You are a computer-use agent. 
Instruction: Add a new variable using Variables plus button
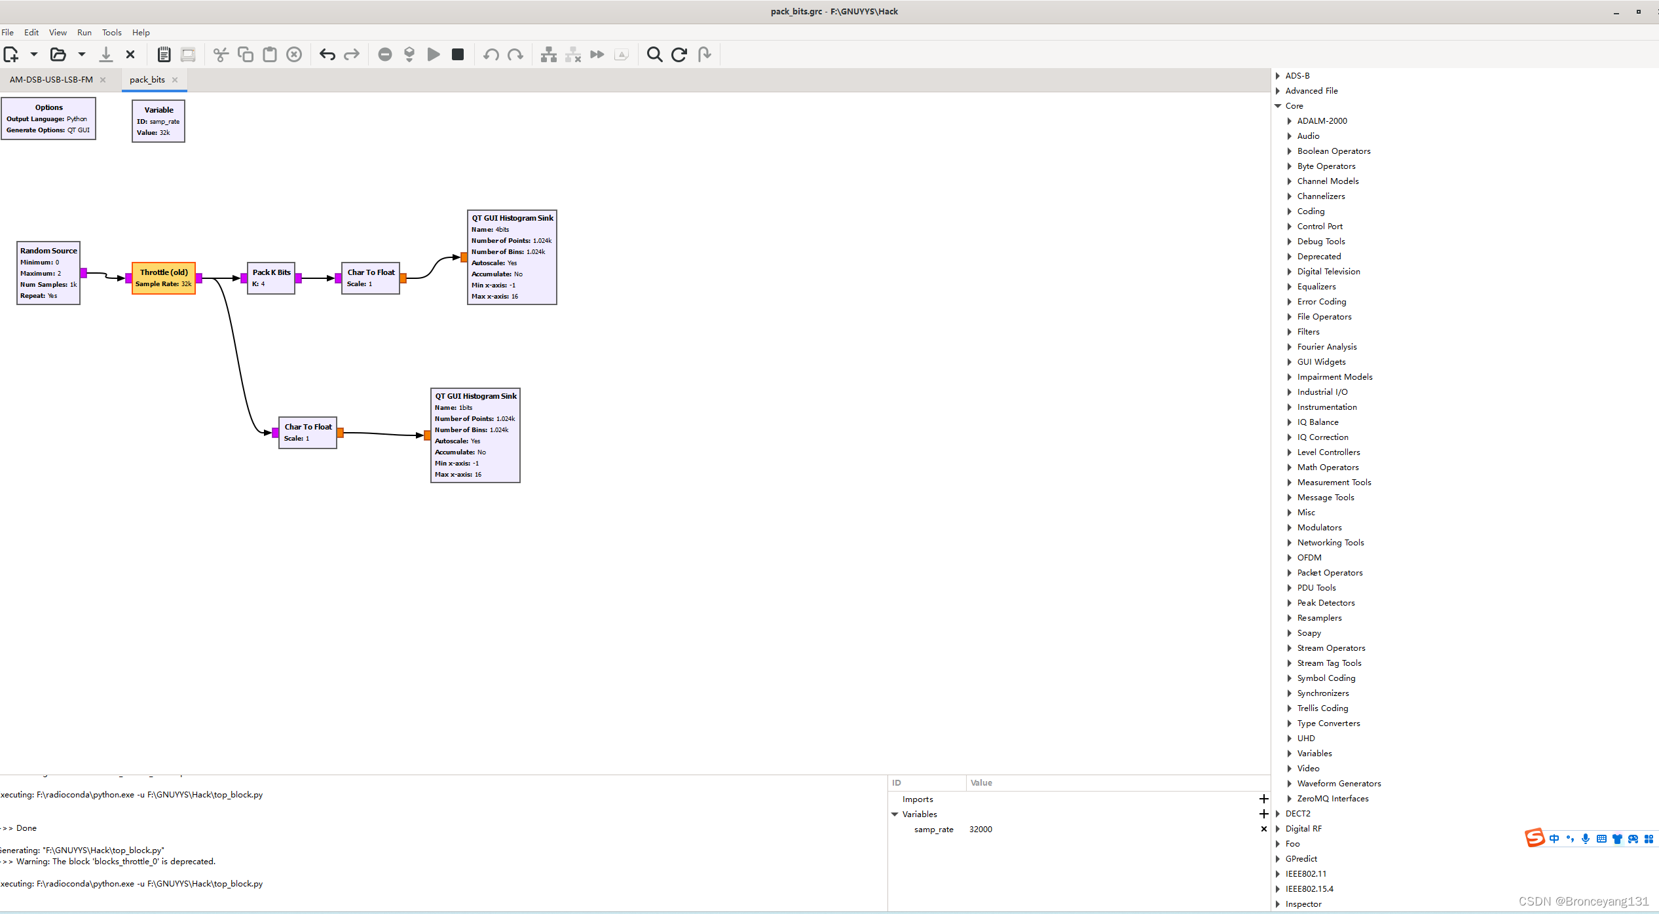click(1263, 814)
